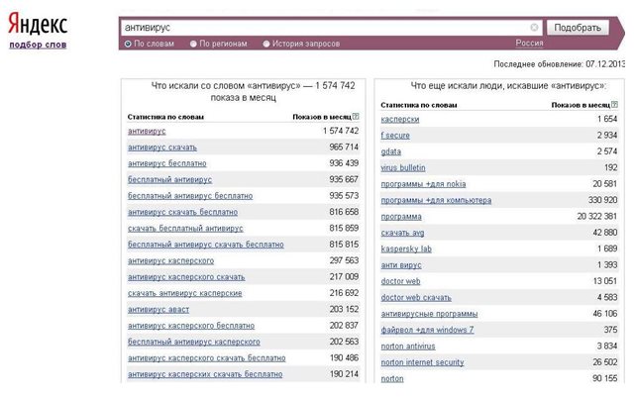Click the 965 714 impressions value
Screen dimensions: 634x398
[x=344, y=148]
